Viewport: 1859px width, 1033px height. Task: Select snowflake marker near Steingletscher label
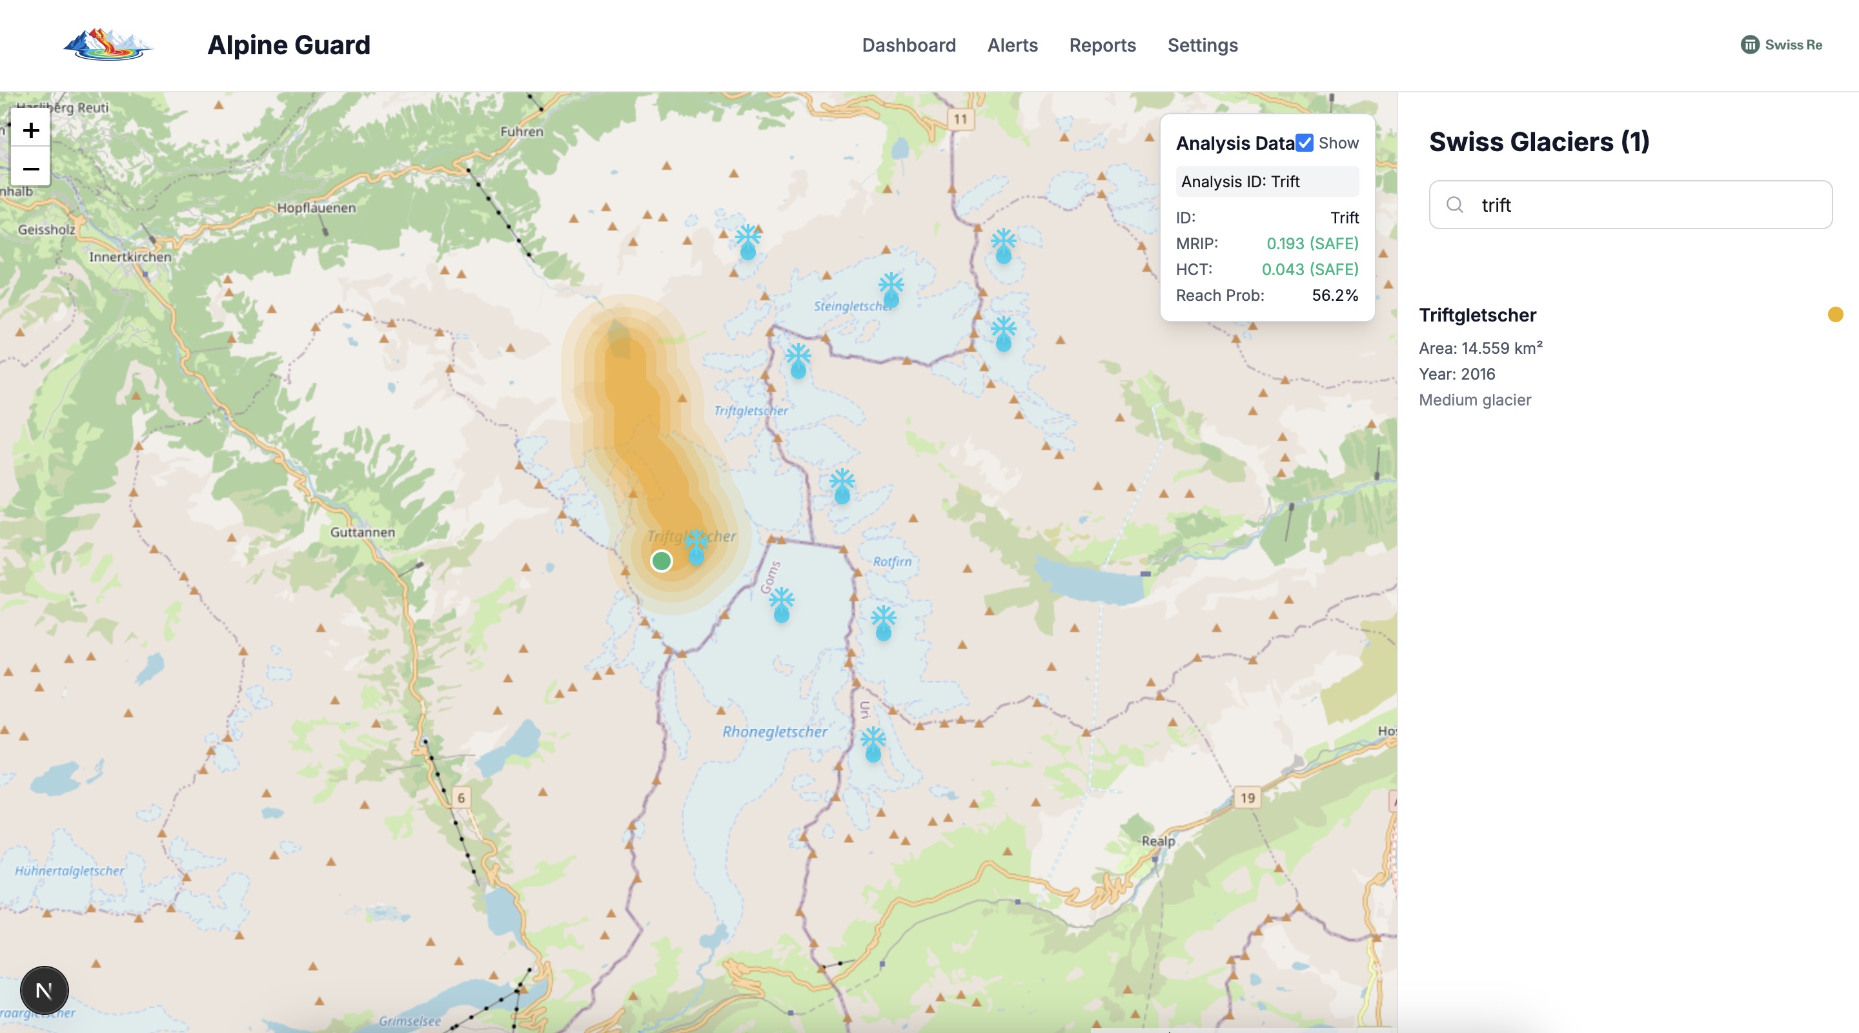(891, 289)
